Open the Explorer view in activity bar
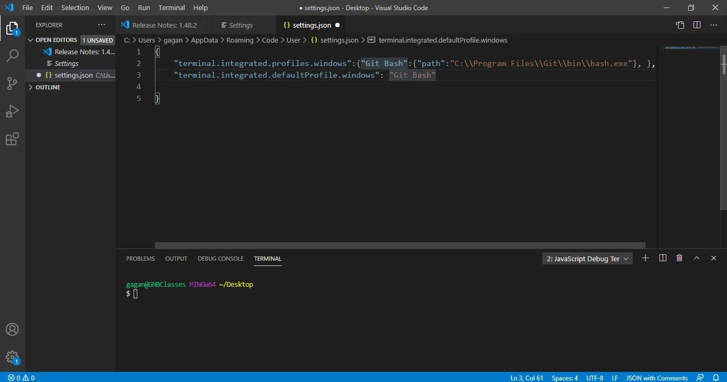 click(x=12, y=28)
